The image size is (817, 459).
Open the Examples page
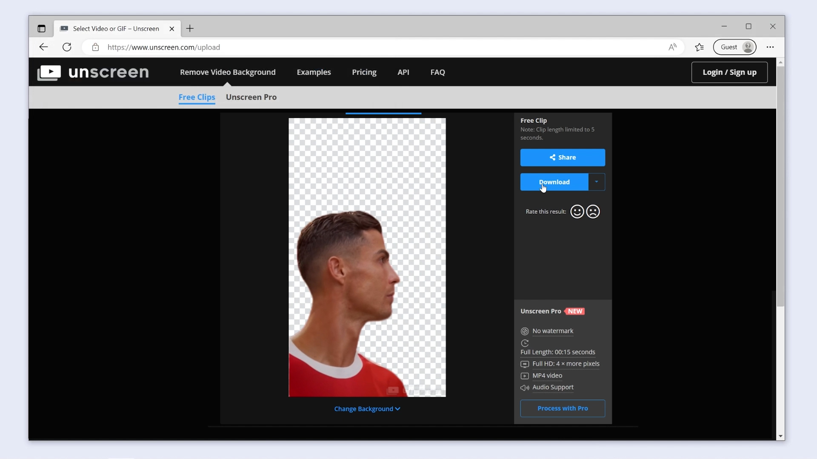(314, 72)
